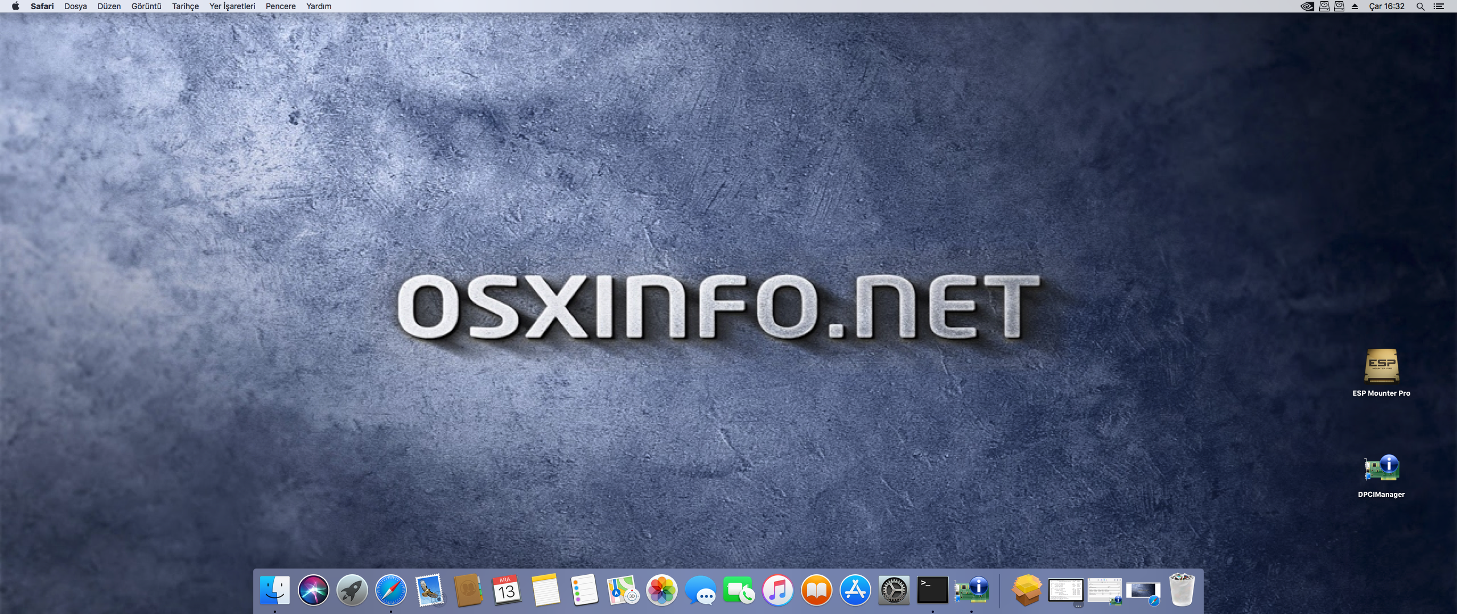The image size is (1457, 614).
Task: Open the App Store dock icon
Action: coord(855,590)
